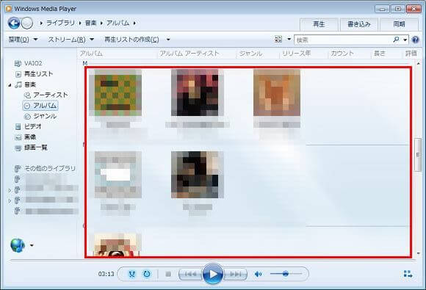426x290 pixels.
Task: Open Help with the question mark icon
Action: pos(415,40)
